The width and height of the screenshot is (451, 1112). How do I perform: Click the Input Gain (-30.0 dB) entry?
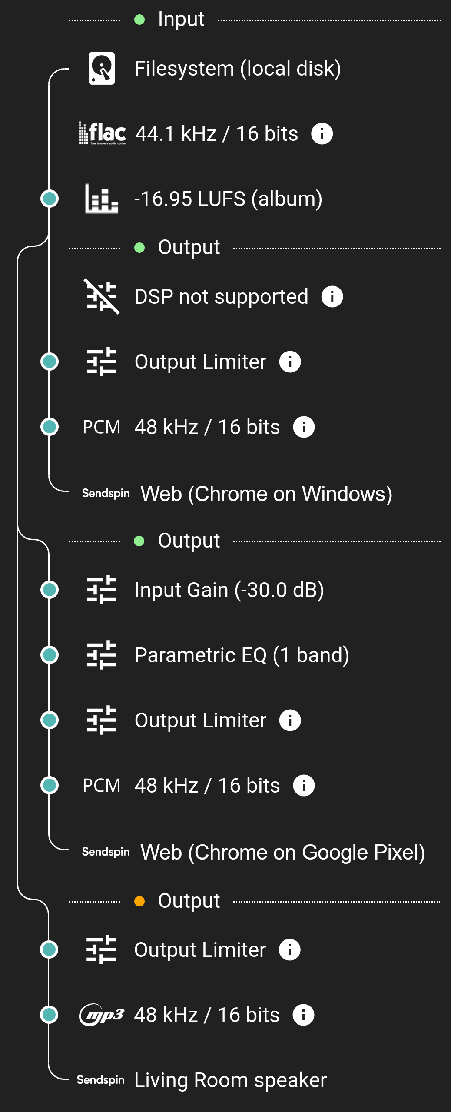click(229, 590)
